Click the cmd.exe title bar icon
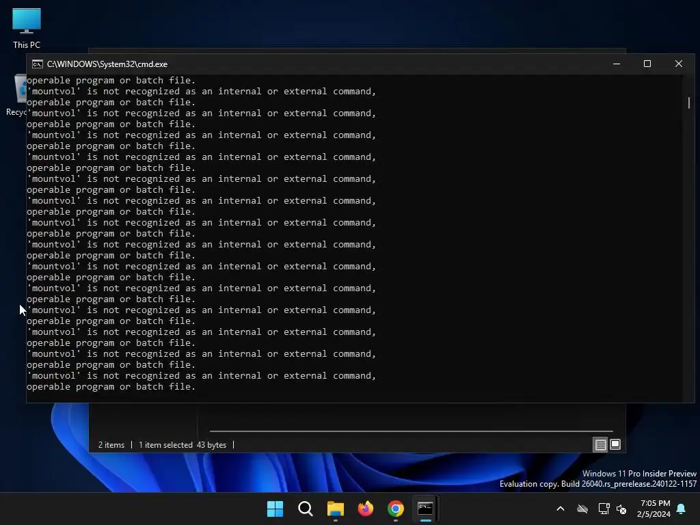700x525 pixels. click(38, 64)
